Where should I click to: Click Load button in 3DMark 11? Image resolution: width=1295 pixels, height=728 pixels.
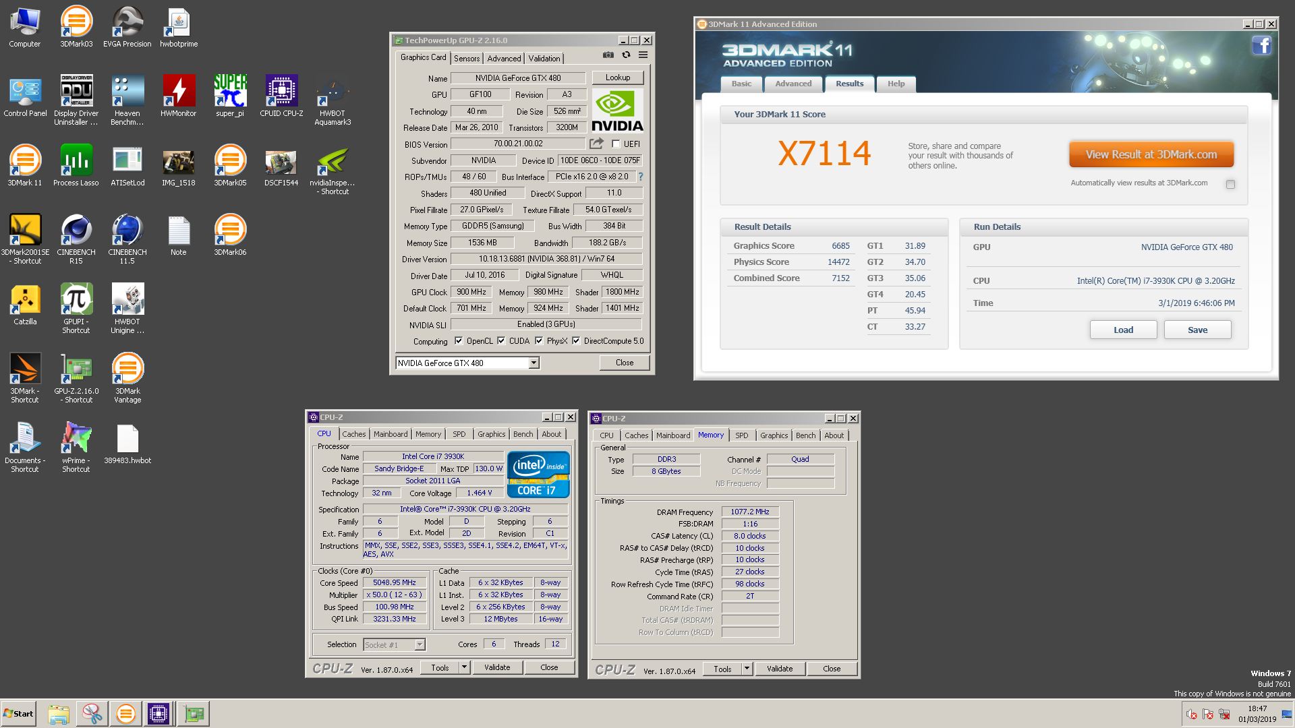(1123, 330)
